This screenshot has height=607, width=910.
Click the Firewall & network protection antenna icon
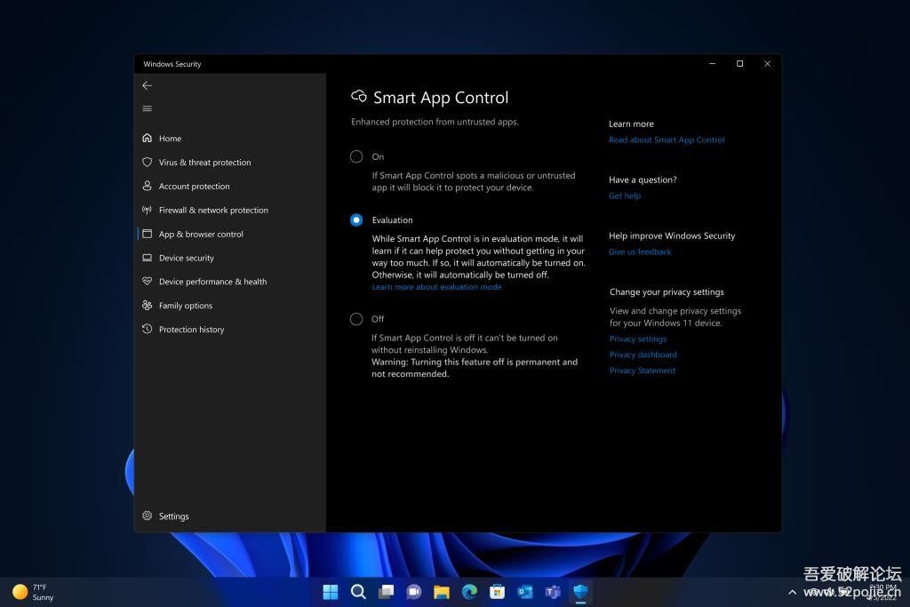147,210
